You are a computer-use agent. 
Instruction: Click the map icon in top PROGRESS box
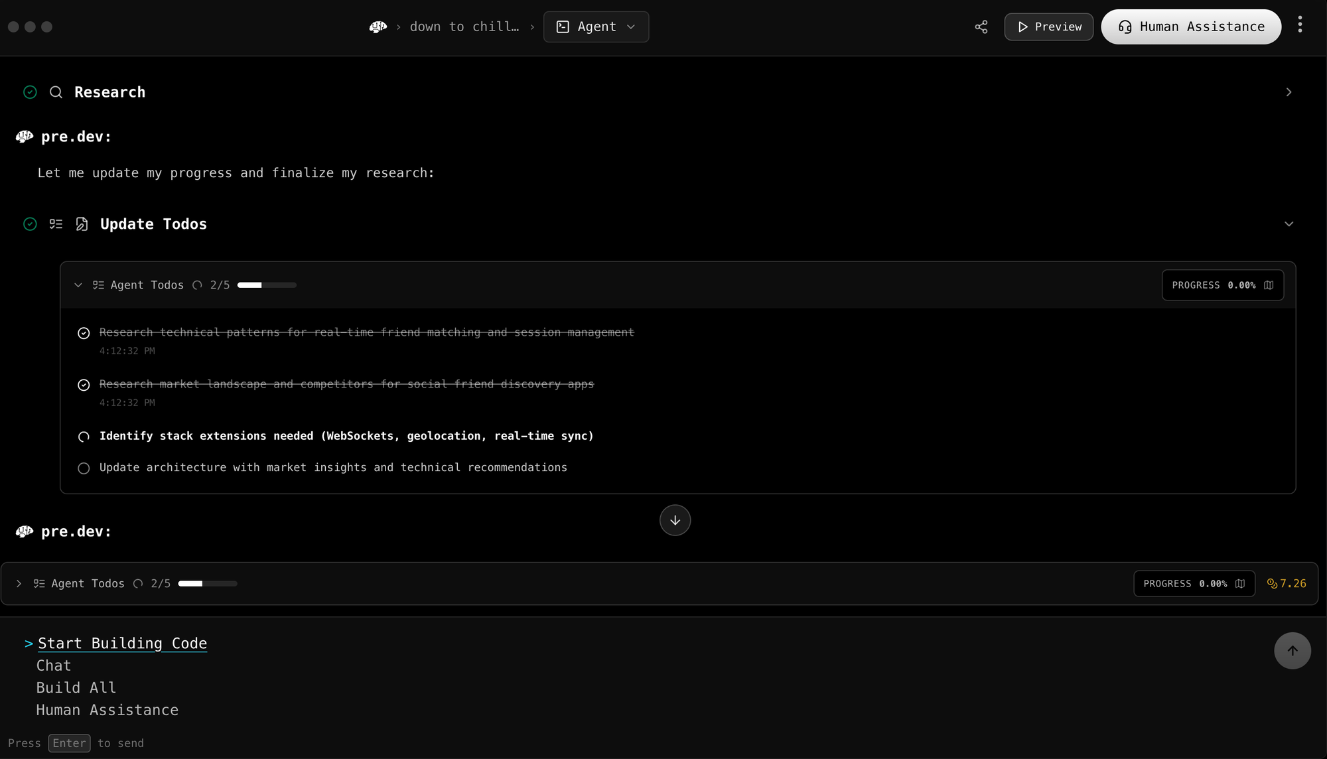tap(1269, 285)
